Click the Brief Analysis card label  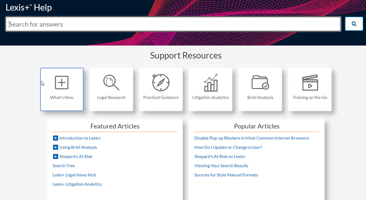(260, 98)
